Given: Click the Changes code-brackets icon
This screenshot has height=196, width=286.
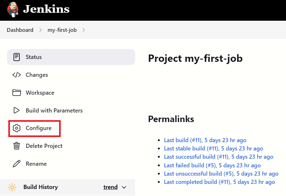Looking at the screenshot, I should click(x=17, y=75).
